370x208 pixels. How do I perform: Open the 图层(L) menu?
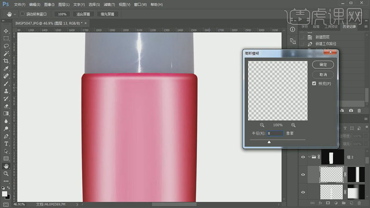point(63,4)
